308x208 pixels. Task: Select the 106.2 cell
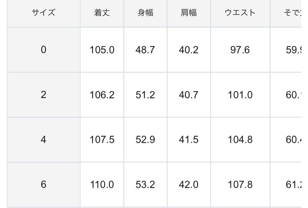pos(102,95)
